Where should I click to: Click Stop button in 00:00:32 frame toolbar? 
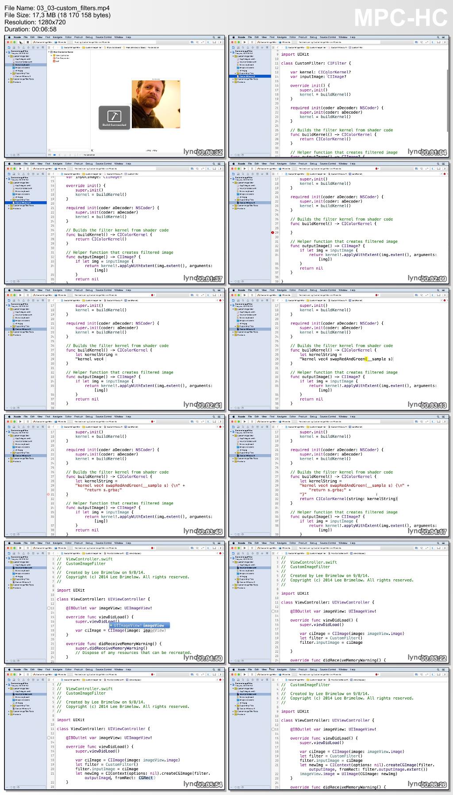tap(27, 42)
